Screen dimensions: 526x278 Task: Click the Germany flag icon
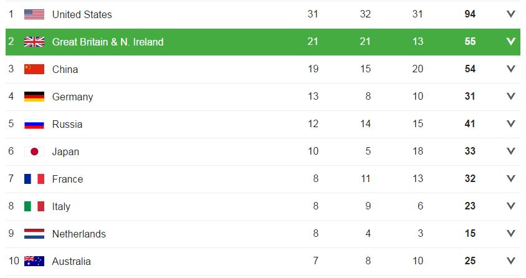pyautogui.click(x=34, y=97)
